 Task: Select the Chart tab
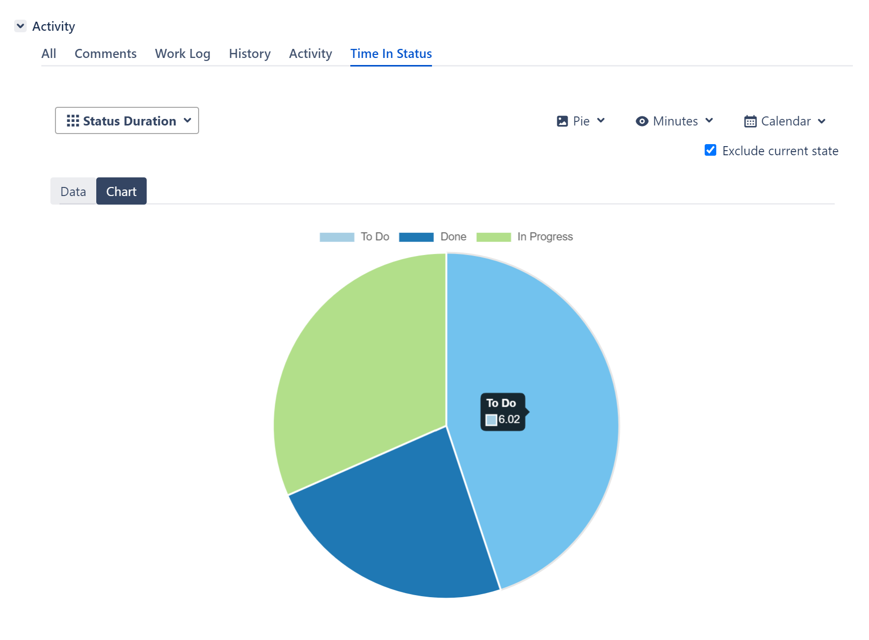click(x=121, y=191)
